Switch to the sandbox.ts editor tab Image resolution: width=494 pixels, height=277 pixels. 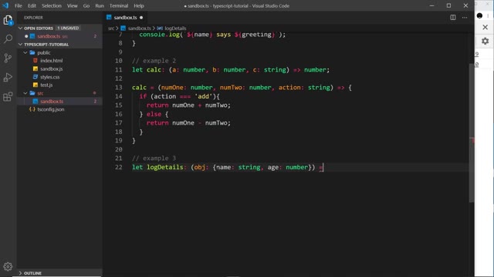pyautogui.click(x=125, y=18)
